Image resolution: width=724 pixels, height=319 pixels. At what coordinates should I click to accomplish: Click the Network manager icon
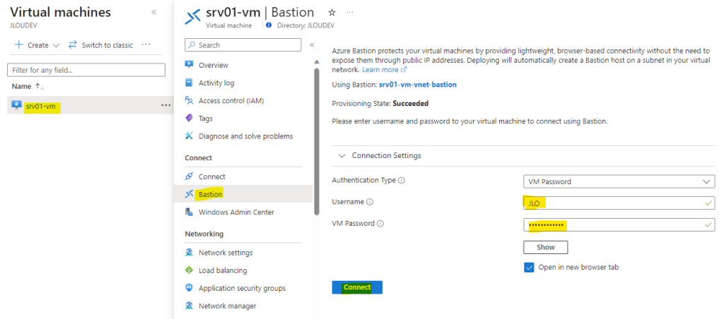coord(189,305)
